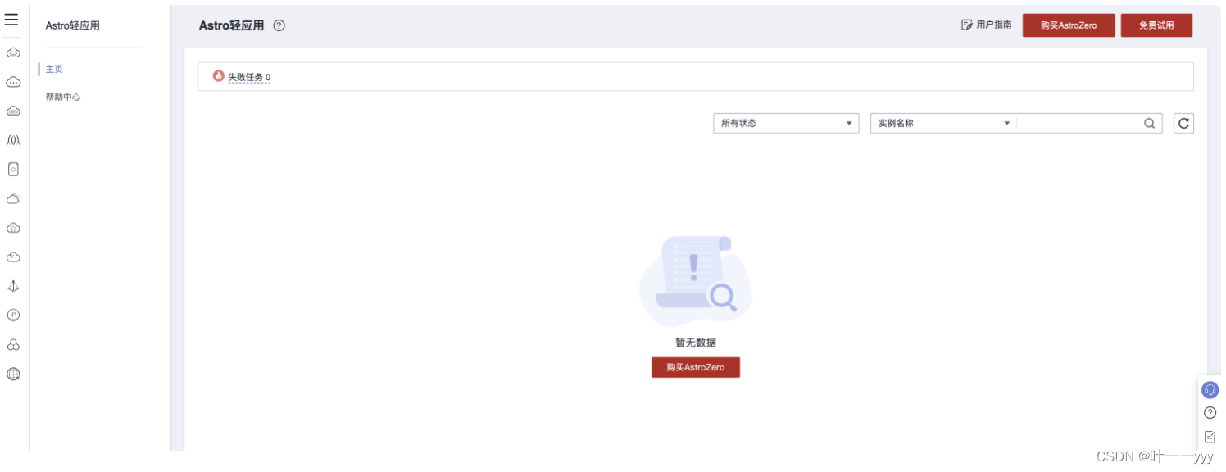Viewport: 1226px width, 472px height.
Task: Click the Astro轻应用 title in the sidebar
Action: 73,26
